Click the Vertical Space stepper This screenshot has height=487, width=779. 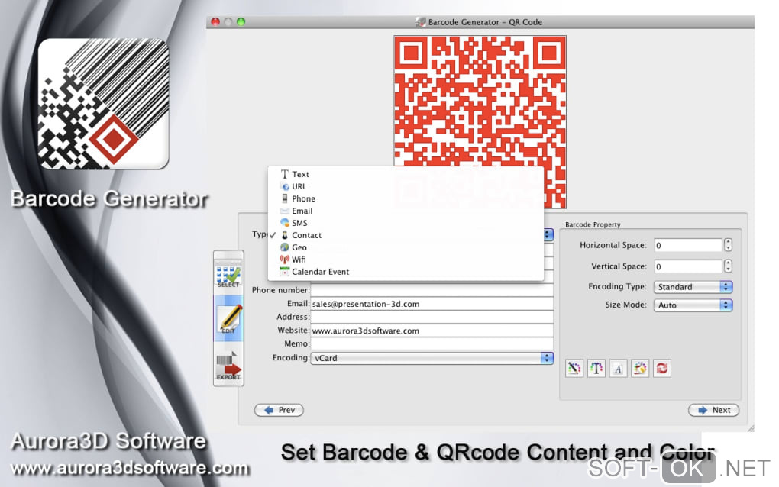point(728,266)
